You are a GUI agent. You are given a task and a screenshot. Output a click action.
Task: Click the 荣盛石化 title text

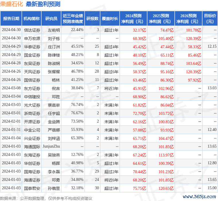tap(11, 4)
